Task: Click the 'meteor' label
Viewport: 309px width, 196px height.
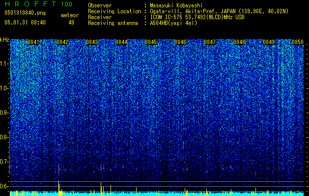Action: (70, 15)
